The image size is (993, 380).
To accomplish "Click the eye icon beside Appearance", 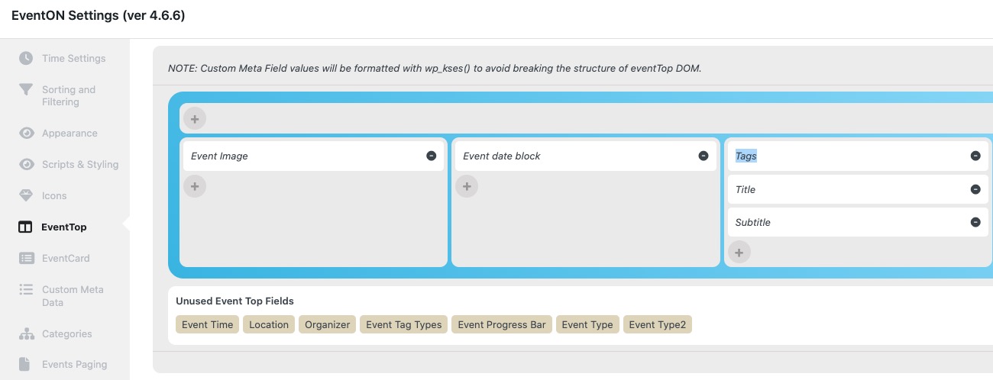I will click(x=26, y=133).
